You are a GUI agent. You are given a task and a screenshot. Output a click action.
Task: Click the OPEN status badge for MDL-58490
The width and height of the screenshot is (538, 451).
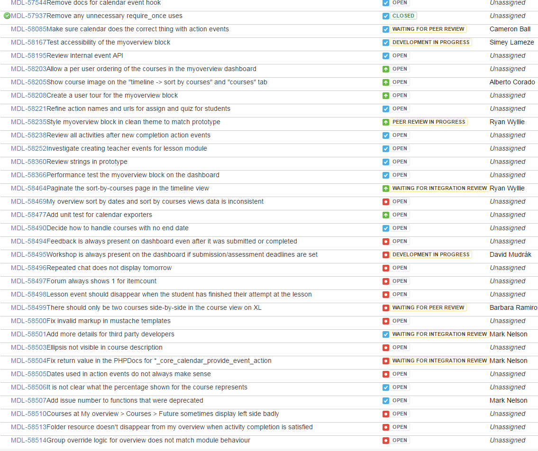pos(400,228)
